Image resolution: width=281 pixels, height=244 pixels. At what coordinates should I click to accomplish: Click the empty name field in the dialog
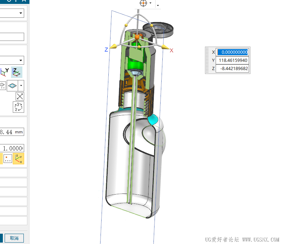point(12,37)
